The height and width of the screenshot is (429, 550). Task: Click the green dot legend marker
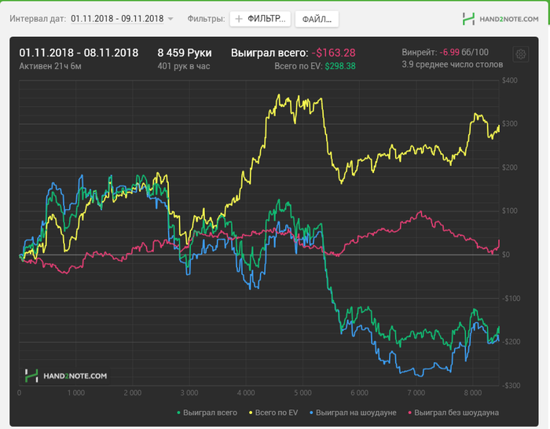pos(178,412)
